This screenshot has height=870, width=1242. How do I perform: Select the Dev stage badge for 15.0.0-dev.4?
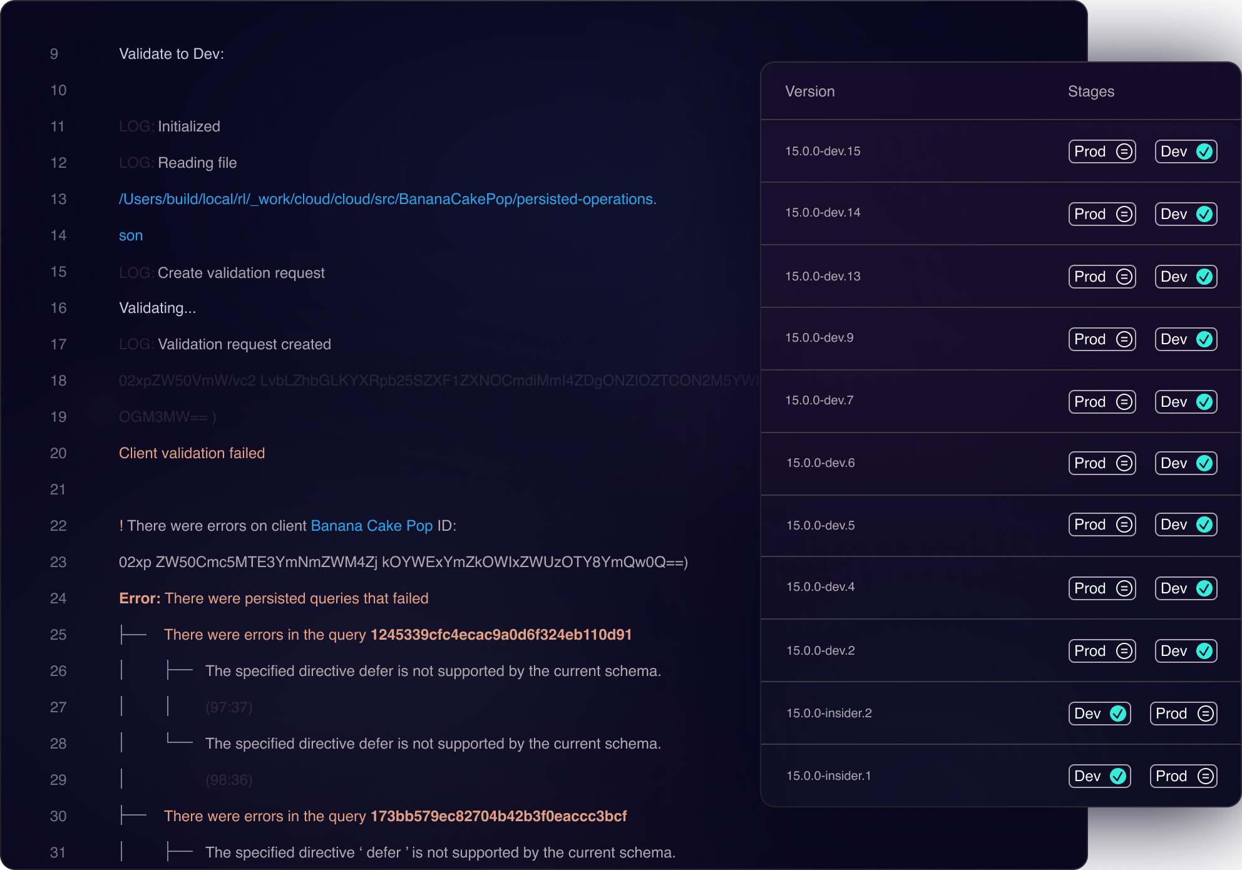1185,588
